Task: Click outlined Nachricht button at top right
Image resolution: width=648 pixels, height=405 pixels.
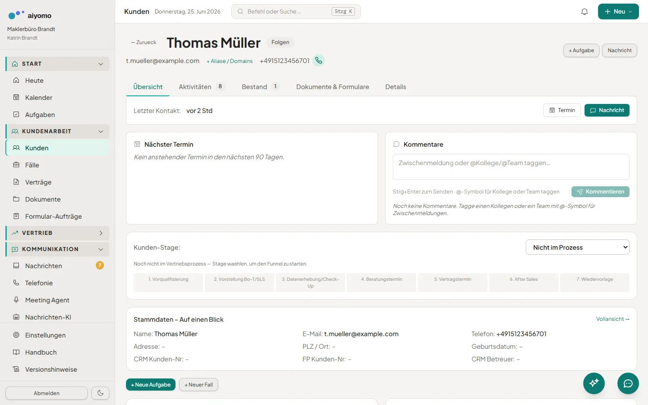Action: point(620,50)
